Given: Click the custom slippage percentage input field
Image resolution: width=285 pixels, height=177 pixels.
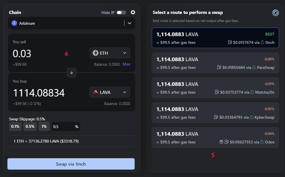Looking at the screenshot, I should pyautogui.click(x=63, y=127).
